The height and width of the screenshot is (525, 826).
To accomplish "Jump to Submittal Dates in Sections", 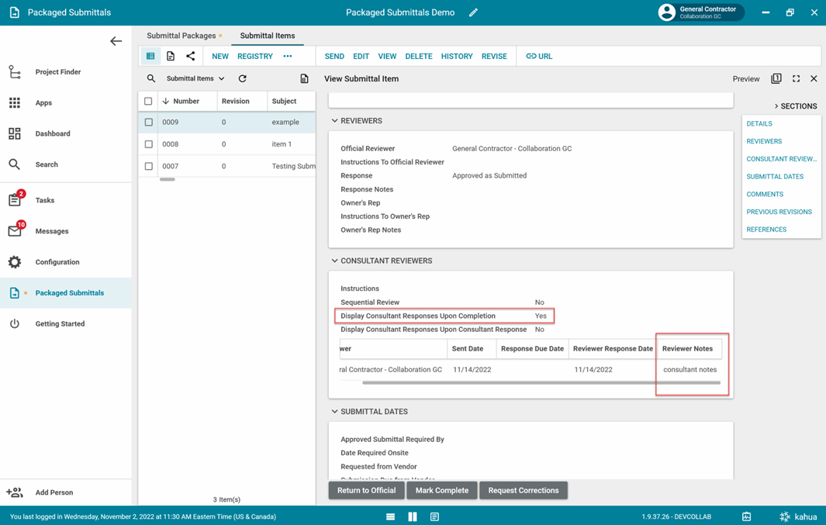I will tap(774, 177).
